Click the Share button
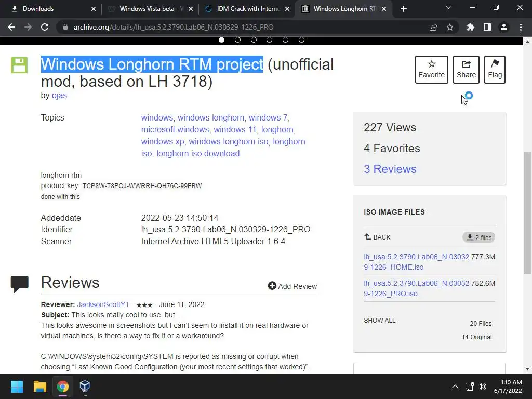The height and width of the screenshot is (399, 532). tap(466, 70)
